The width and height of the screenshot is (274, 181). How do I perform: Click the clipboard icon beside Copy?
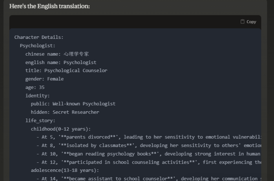(x=242, y=22)
